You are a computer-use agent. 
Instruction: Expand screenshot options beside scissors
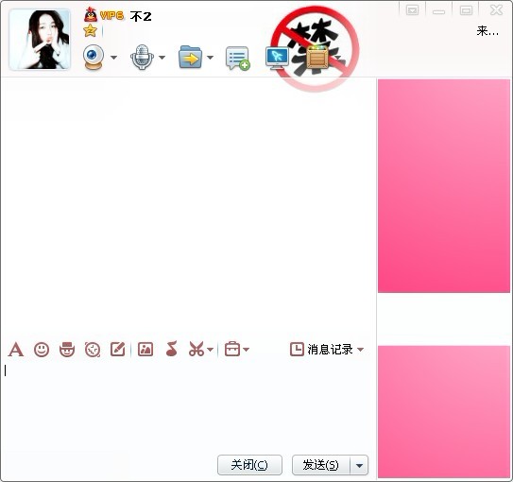click(x=211, y=350)
